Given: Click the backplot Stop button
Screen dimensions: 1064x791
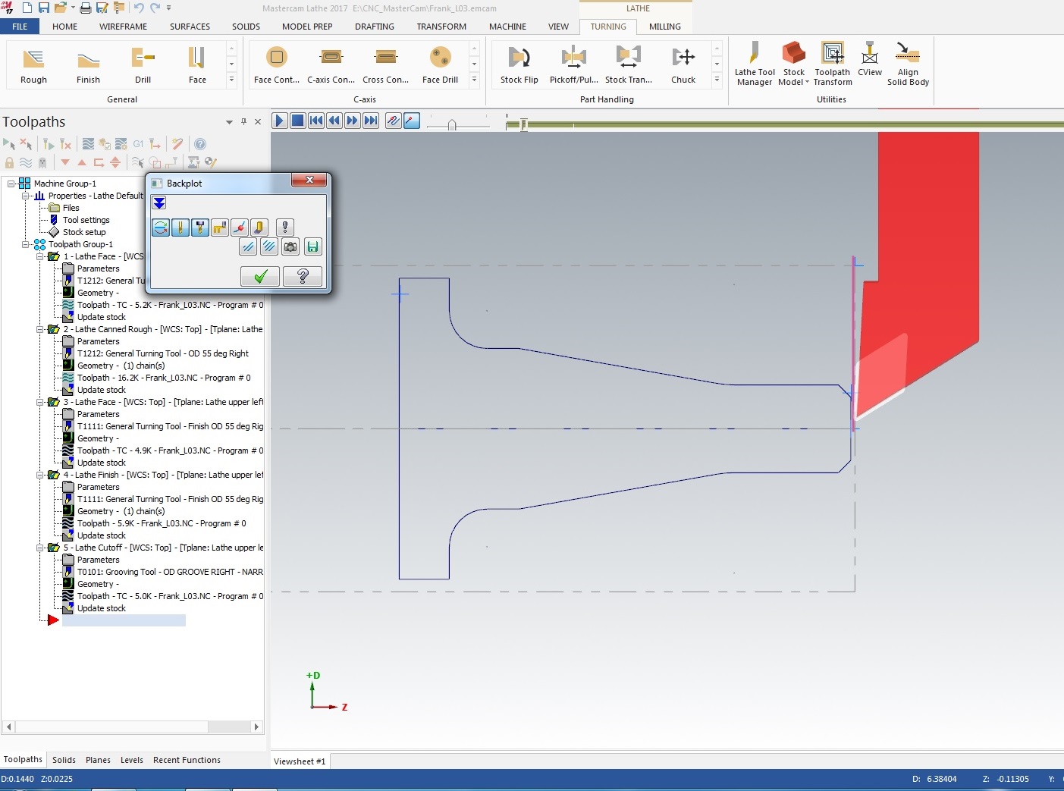Looking at the screenshot, I should (298, 121).
